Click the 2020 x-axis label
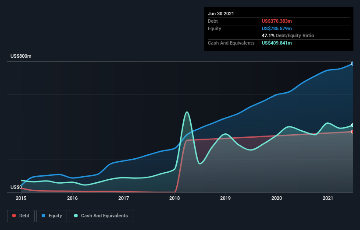Viewport: 360px width, 230px height. [x=277, y=198]
